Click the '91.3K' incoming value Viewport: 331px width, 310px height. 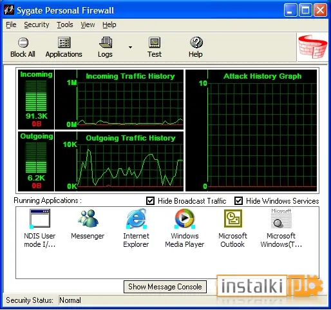[x=37, y=116]
